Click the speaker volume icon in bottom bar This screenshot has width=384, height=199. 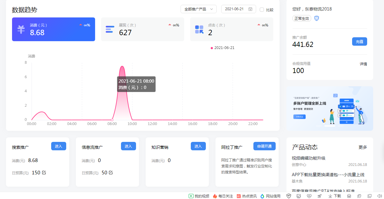[x=379, y=196]
